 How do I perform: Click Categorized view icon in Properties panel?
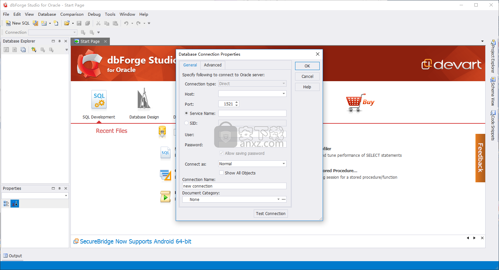click(6, 204)
